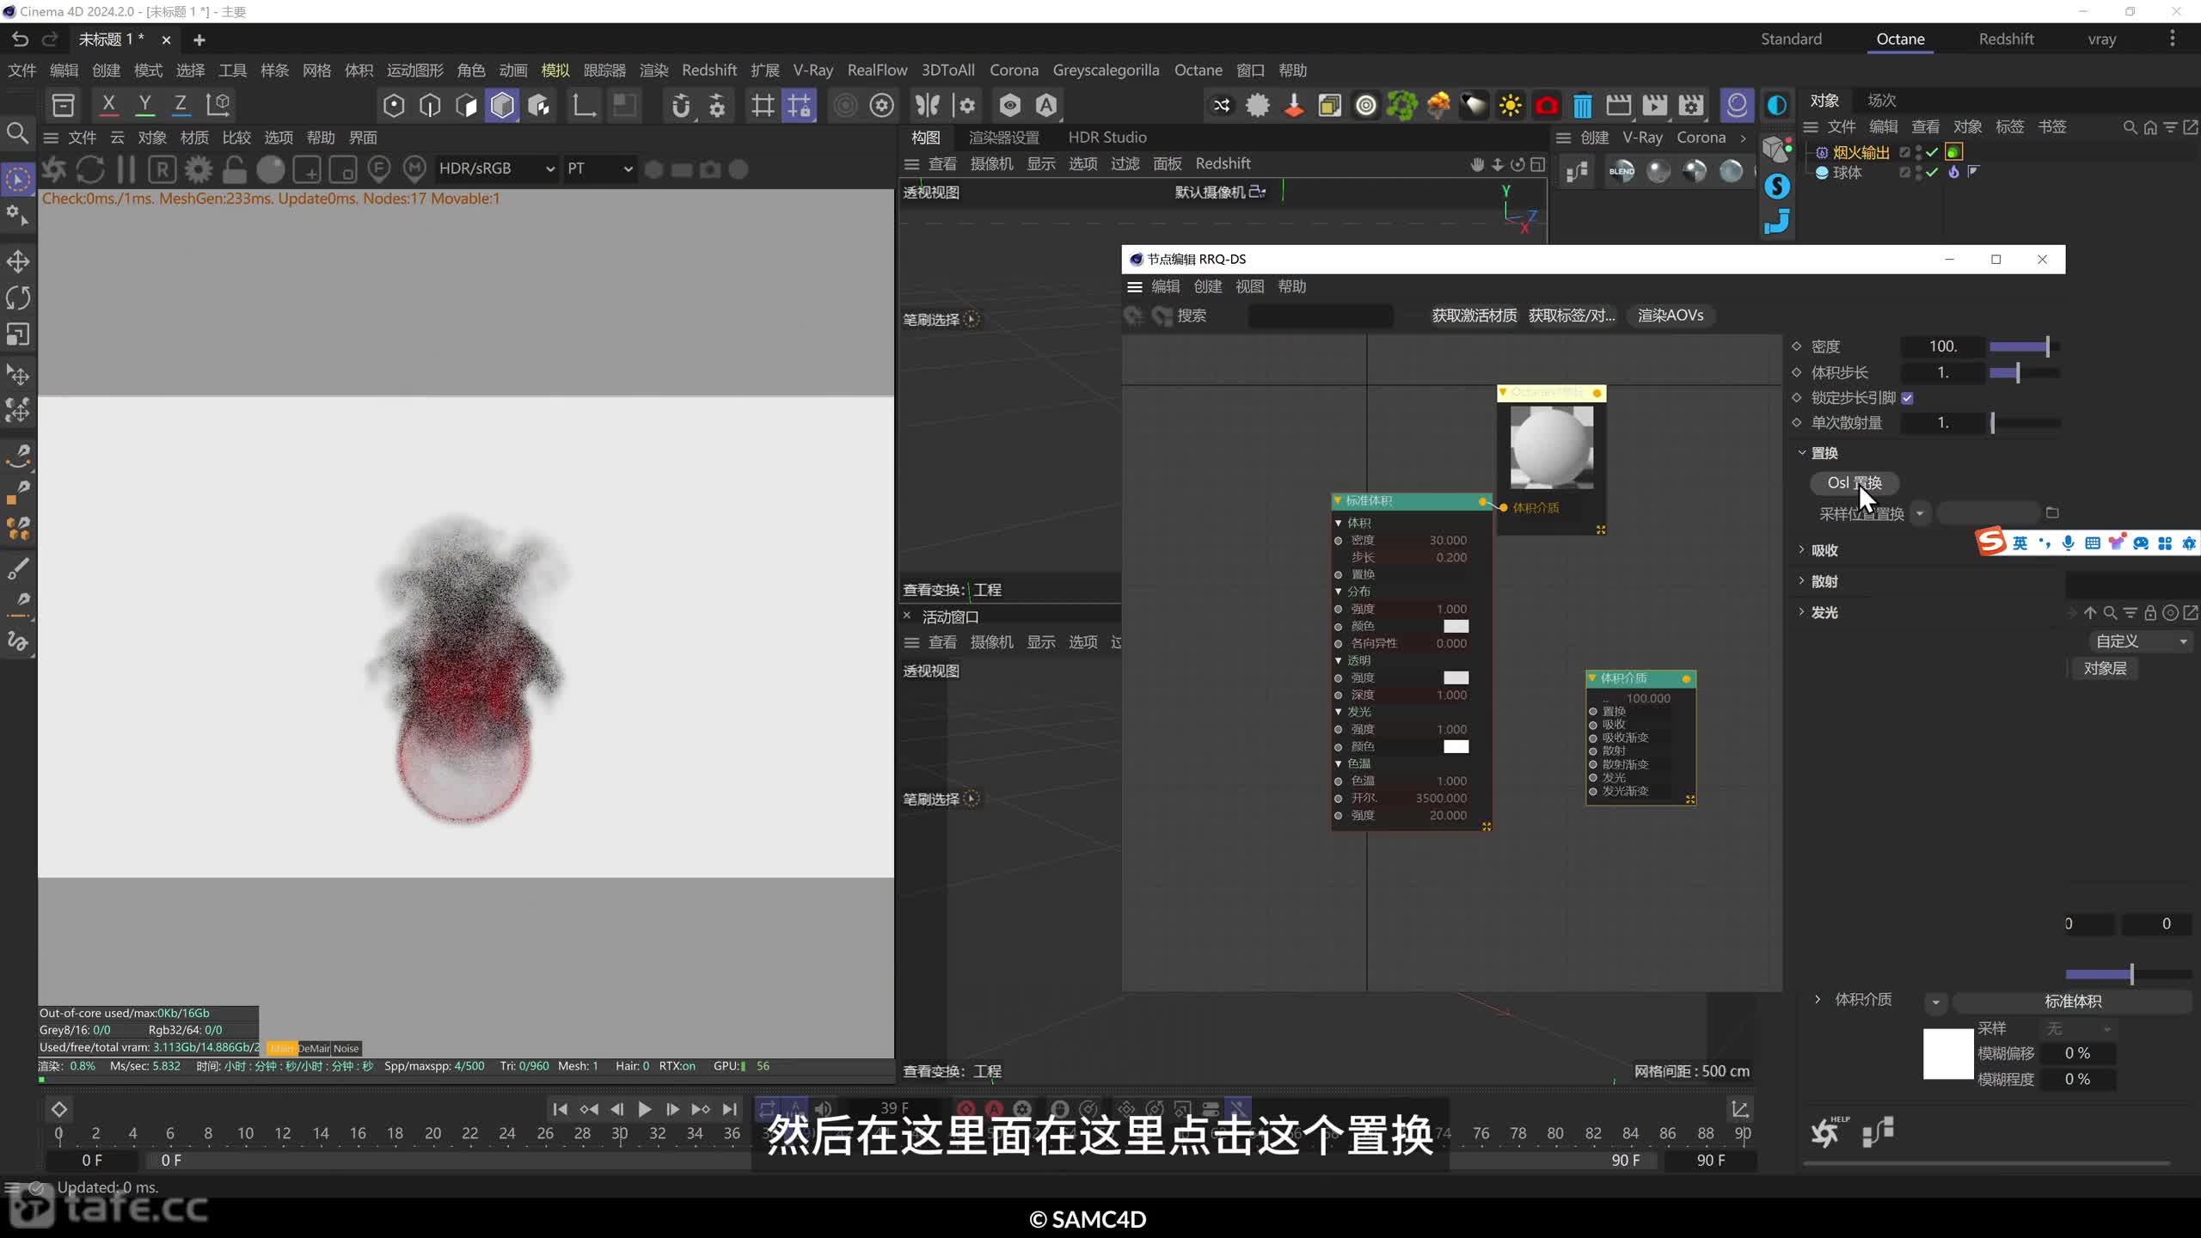Open the 自定义 dropdown
Screen dimensions: 2201x1238
(2139, 641)
